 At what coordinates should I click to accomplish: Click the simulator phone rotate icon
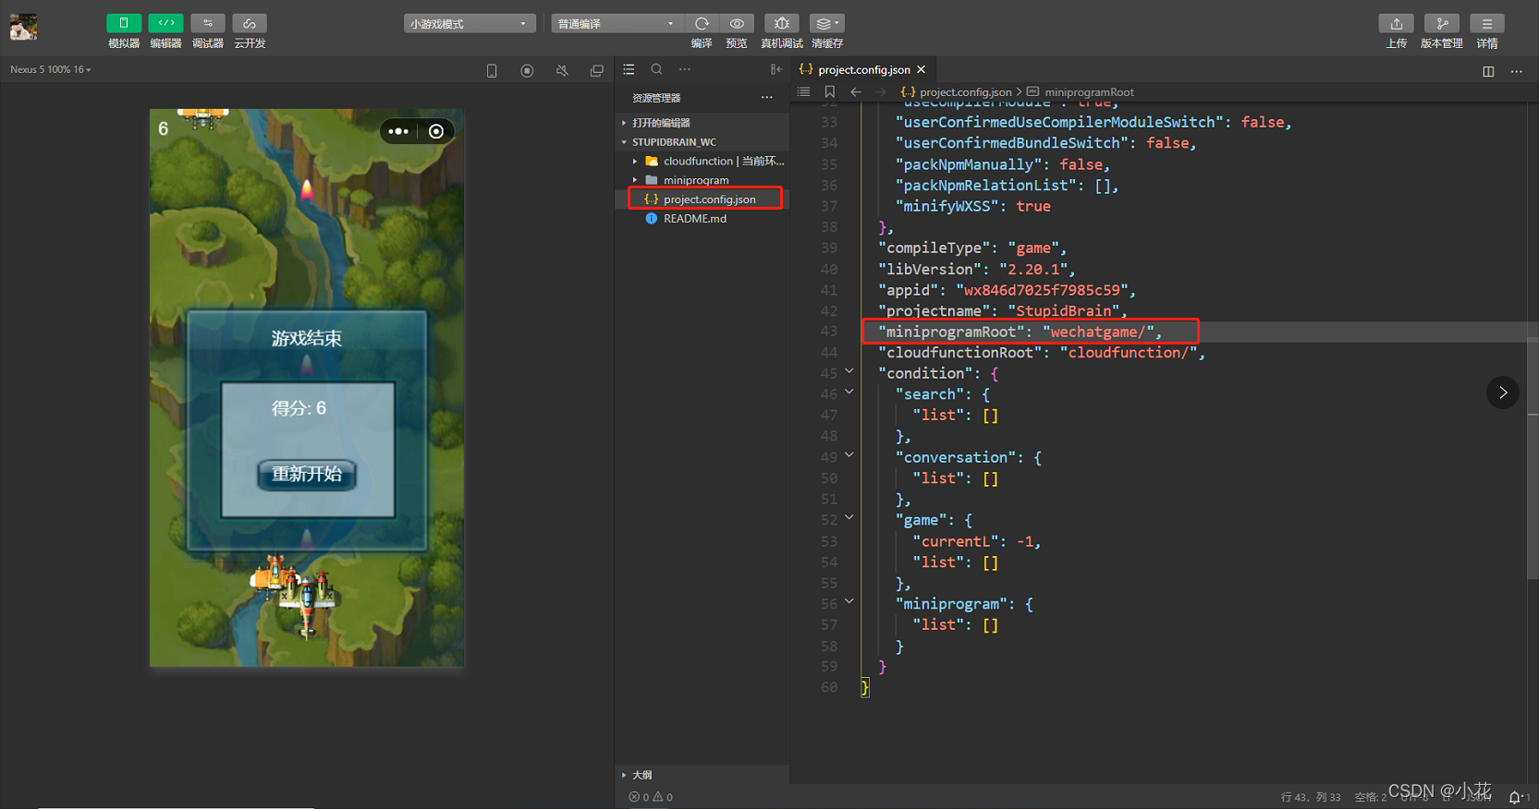[492, 70]
